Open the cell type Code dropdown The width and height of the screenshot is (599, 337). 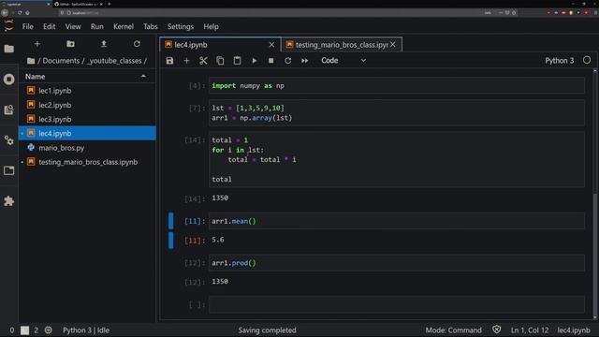click(343, 60)
